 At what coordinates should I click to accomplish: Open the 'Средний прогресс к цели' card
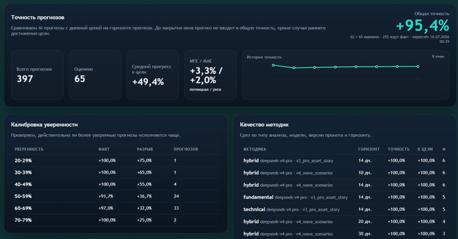tap(153, 75)
